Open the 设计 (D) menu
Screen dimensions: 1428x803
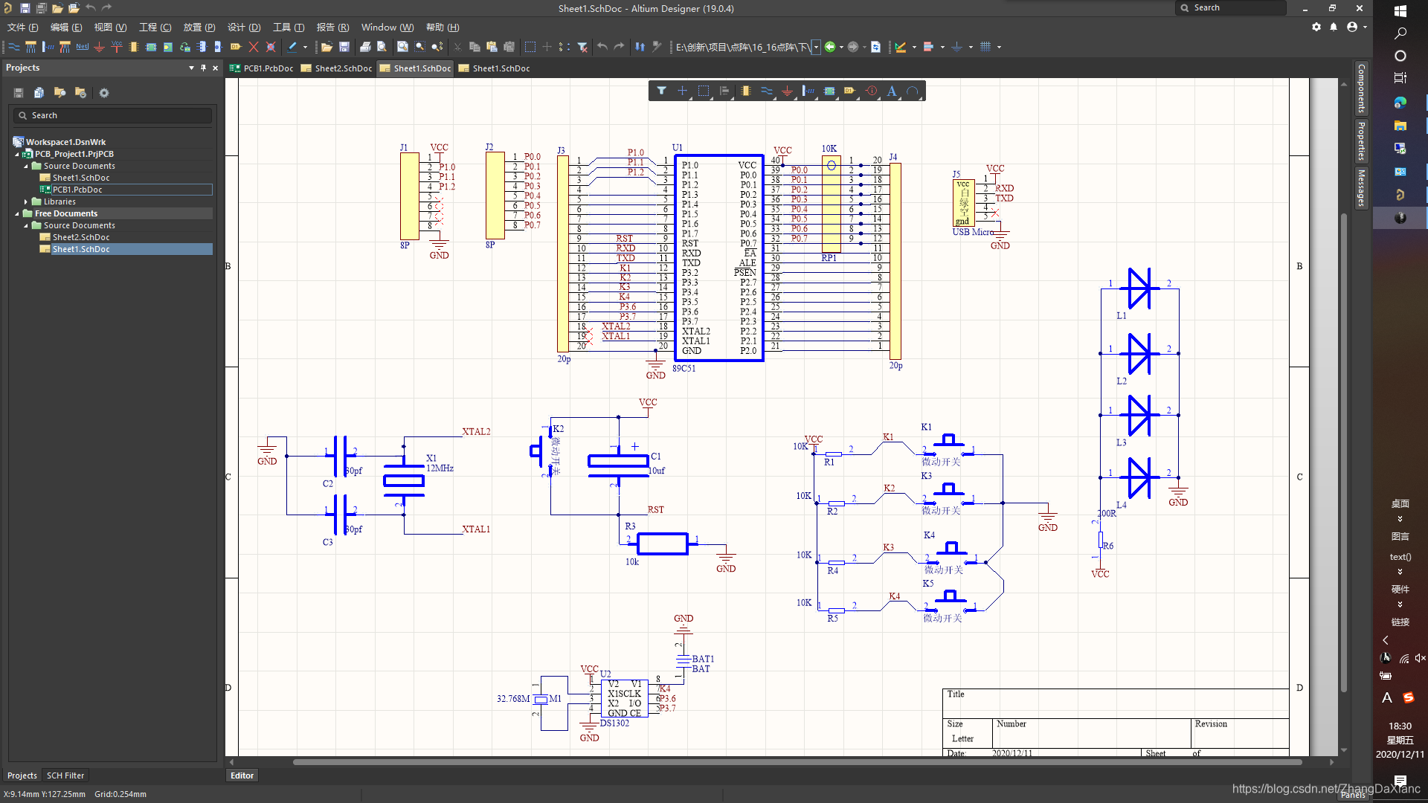point(244,28)
